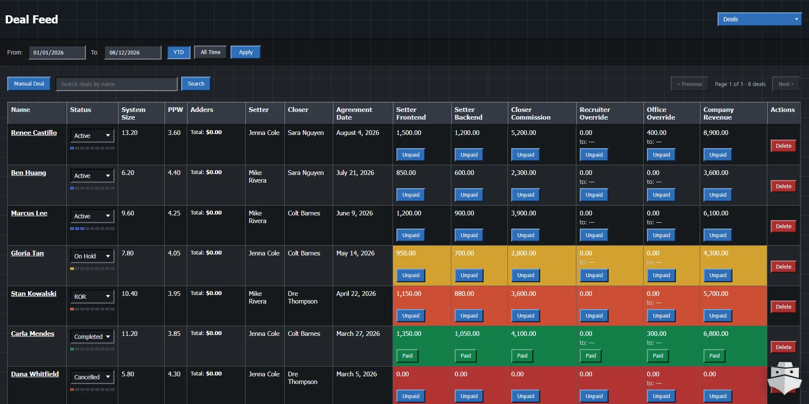Image resolution: width=809 pixels, height=404 pixels.
Task: Delete the Renee Castillo deal
Action: click(x=783, y=146)
